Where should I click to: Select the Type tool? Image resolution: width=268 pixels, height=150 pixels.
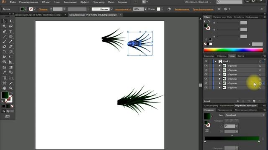click(x=10, y=32)
